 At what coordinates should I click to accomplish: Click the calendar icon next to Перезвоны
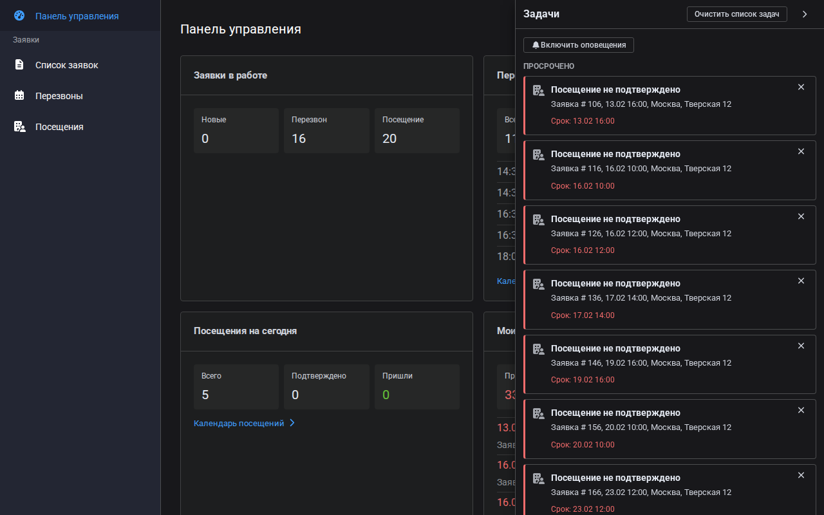19,95
